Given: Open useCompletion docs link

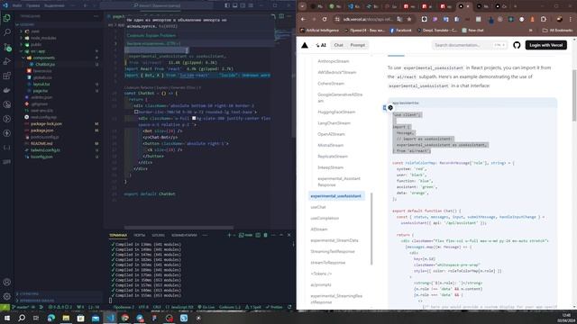Looking at the screenshot, I should click(325, 218).
